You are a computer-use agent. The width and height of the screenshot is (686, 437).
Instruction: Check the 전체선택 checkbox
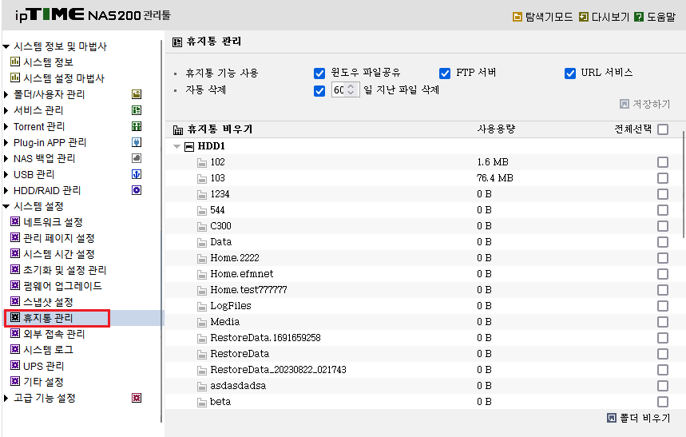pyautogui.click(x=663, y=129)
